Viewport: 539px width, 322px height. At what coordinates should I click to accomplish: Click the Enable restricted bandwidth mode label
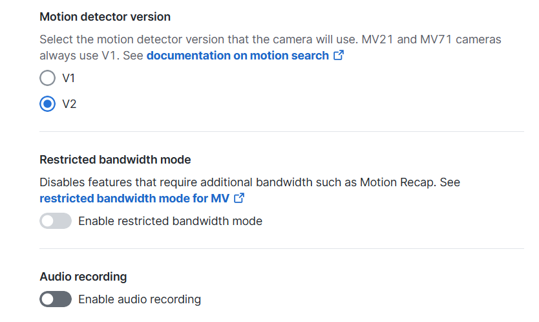coord(170,221)
